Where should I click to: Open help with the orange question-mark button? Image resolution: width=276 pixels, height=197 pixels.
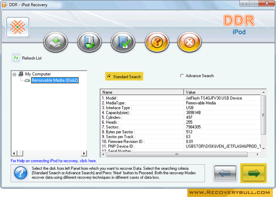click(157, 42)
